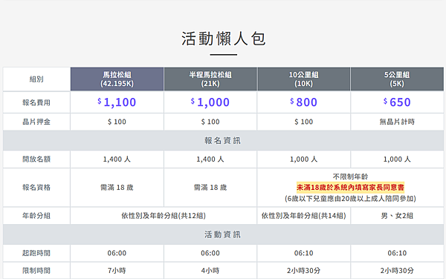The image size is (446, 279).
Task: Click the marathon $100 chip deposit cell
Action: [x=117, y=122]
